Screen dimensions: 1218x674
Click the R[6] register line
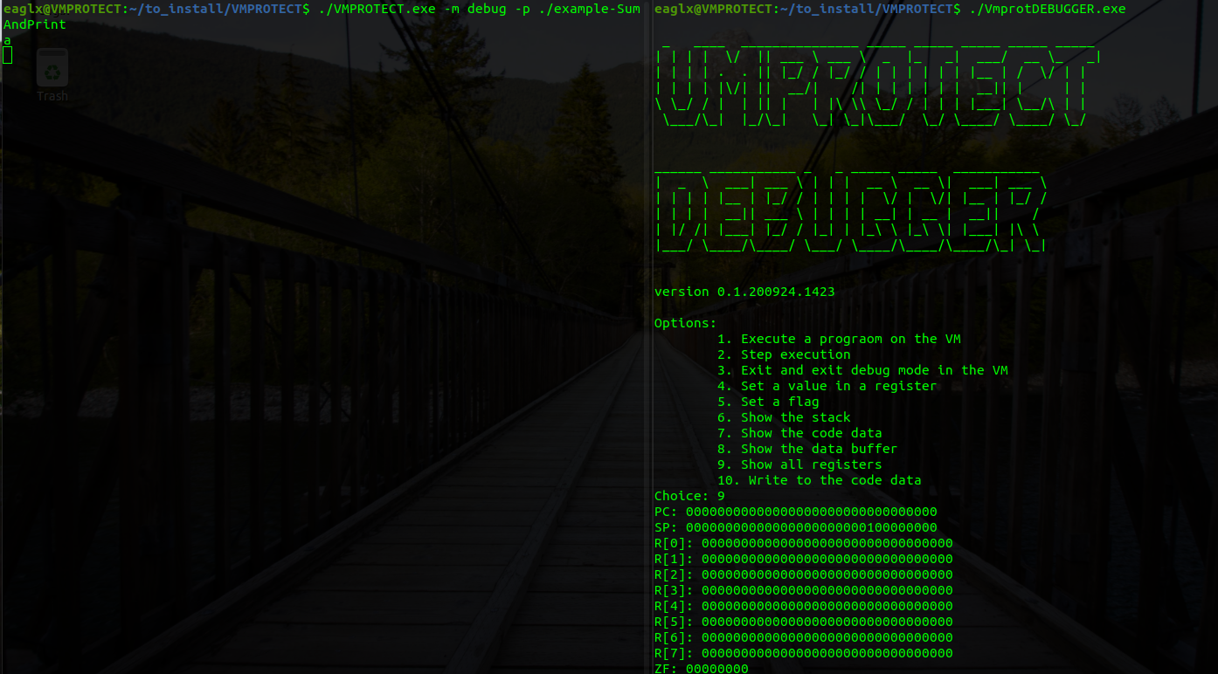tap(803, 637)
